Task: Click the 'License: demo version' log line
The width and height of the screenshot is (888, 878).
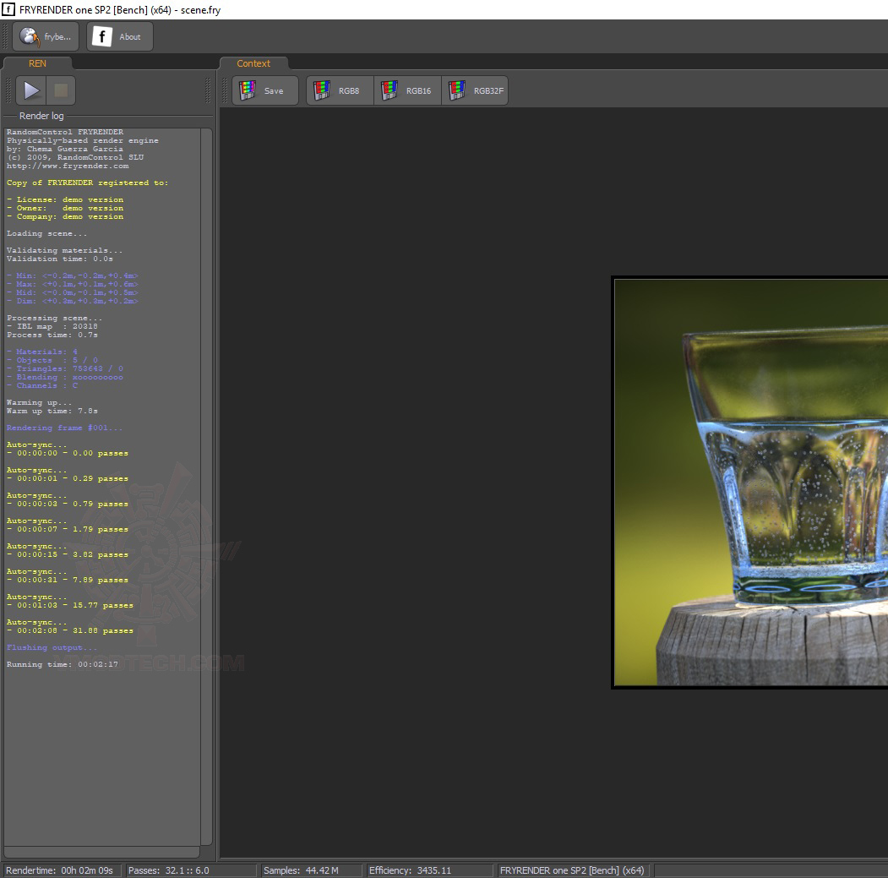Action: pyautogui.click(x=65, y=200)
